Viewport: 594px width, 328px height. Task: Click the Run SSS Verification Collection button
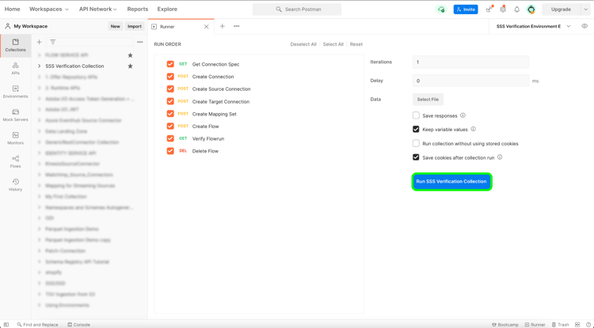[x=451, y=182]
